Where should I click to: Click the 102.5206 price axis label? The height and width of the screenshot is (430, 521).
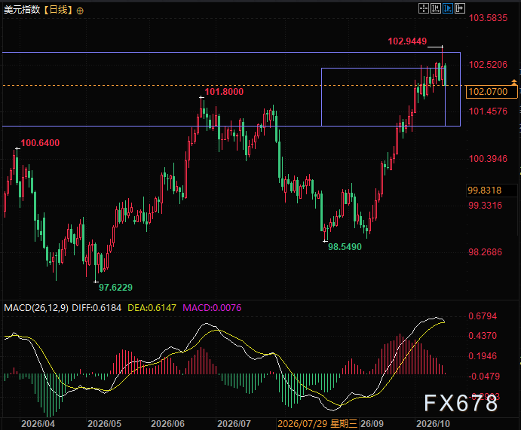488,64
